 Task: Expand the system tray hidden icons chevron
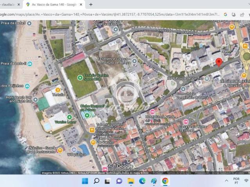point(227,181)
